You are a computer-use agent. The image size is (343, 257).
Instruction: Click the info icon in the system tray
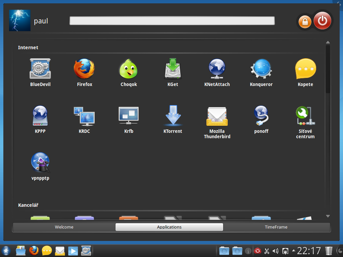248,251
